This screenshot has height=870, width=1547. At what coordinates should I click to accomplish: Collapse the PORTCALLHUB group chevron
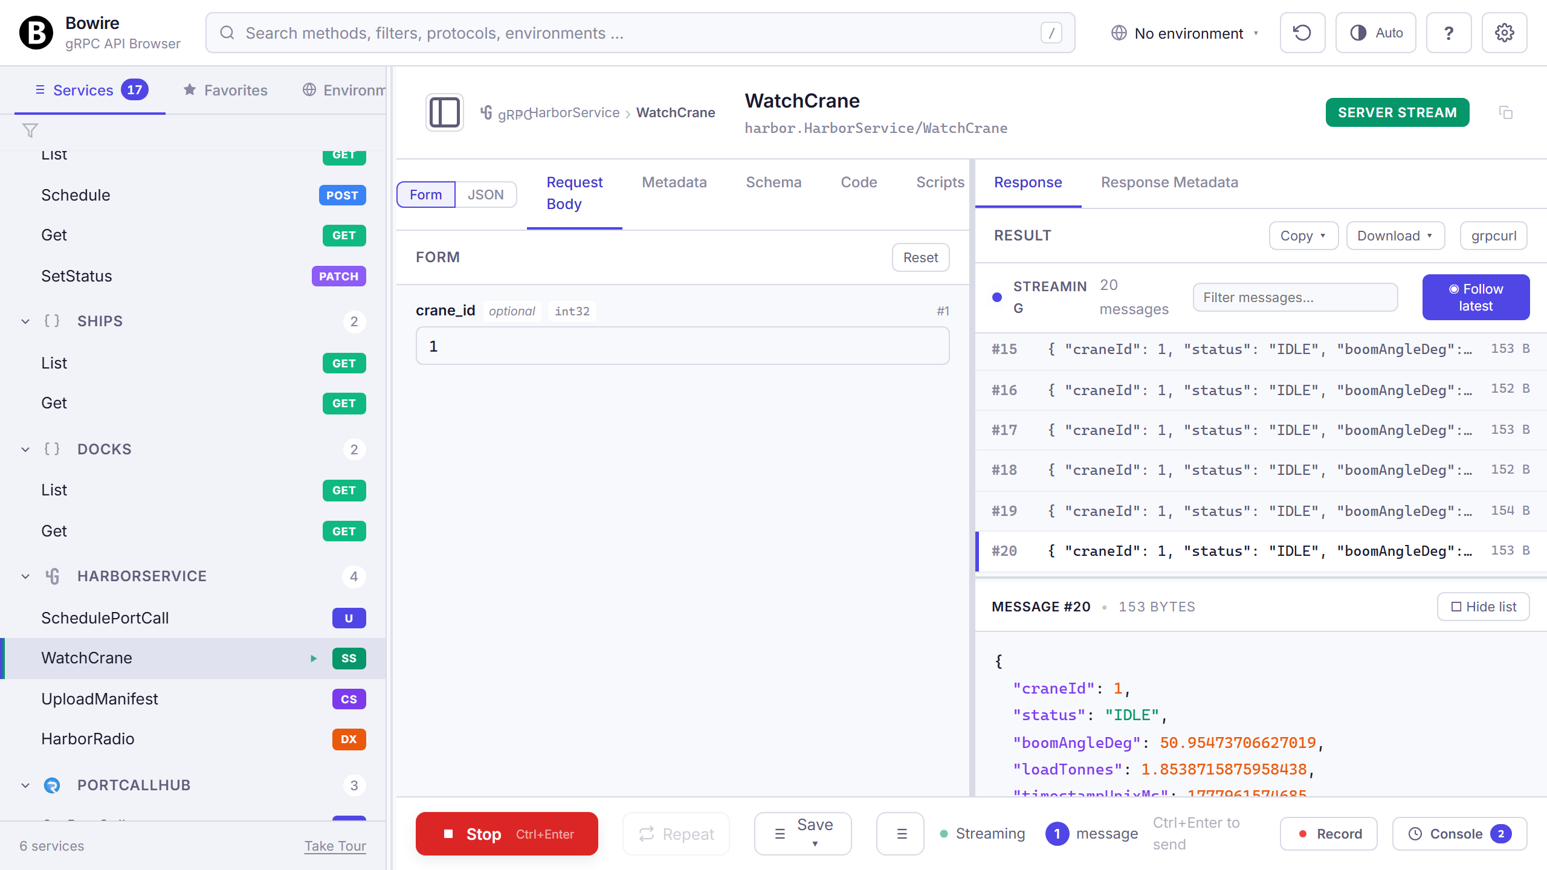[25, 785]
